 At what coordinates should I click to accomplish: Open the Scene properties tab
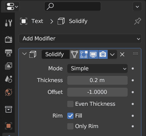coord(9,79)
